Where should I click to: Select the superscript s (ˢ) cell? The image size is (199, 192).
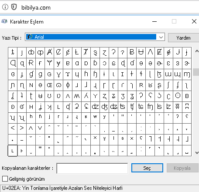123,140
